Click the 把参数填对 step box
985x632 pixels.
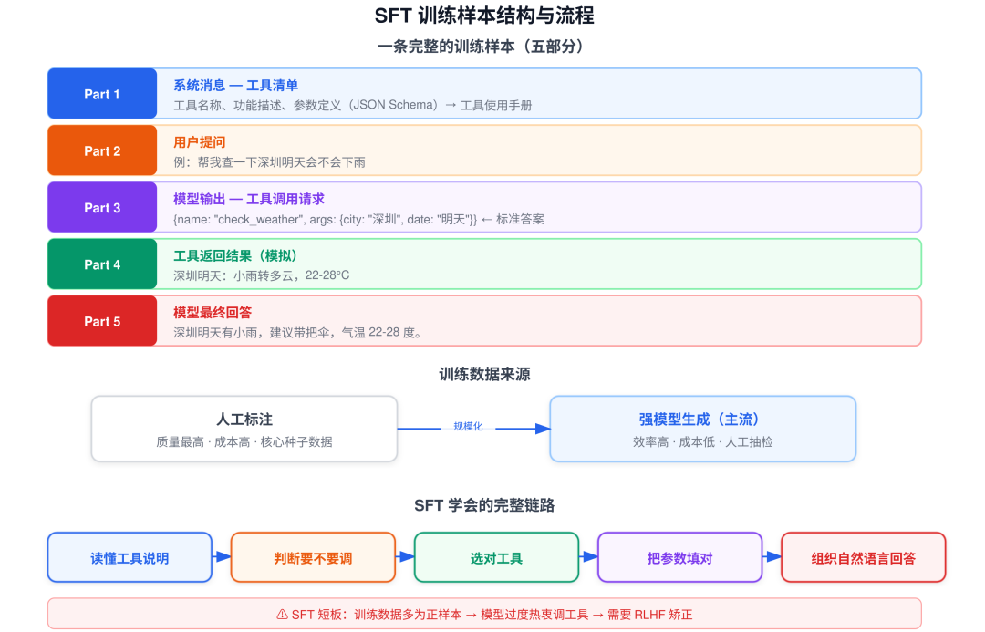pos(679,558)
